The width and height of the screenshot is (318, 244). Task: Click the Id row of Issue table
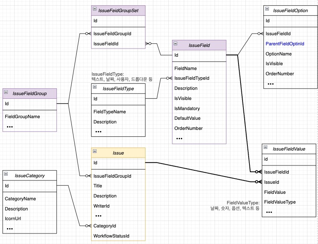click(118, 163)
